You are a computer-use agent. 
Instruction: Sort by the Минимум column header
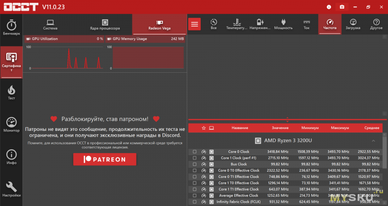[x=310, y=128]
